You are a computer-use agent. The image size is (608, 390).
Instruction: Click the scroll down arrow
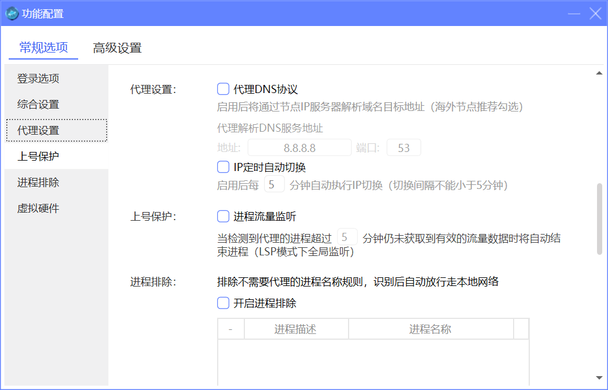click(x=599, y=378)
